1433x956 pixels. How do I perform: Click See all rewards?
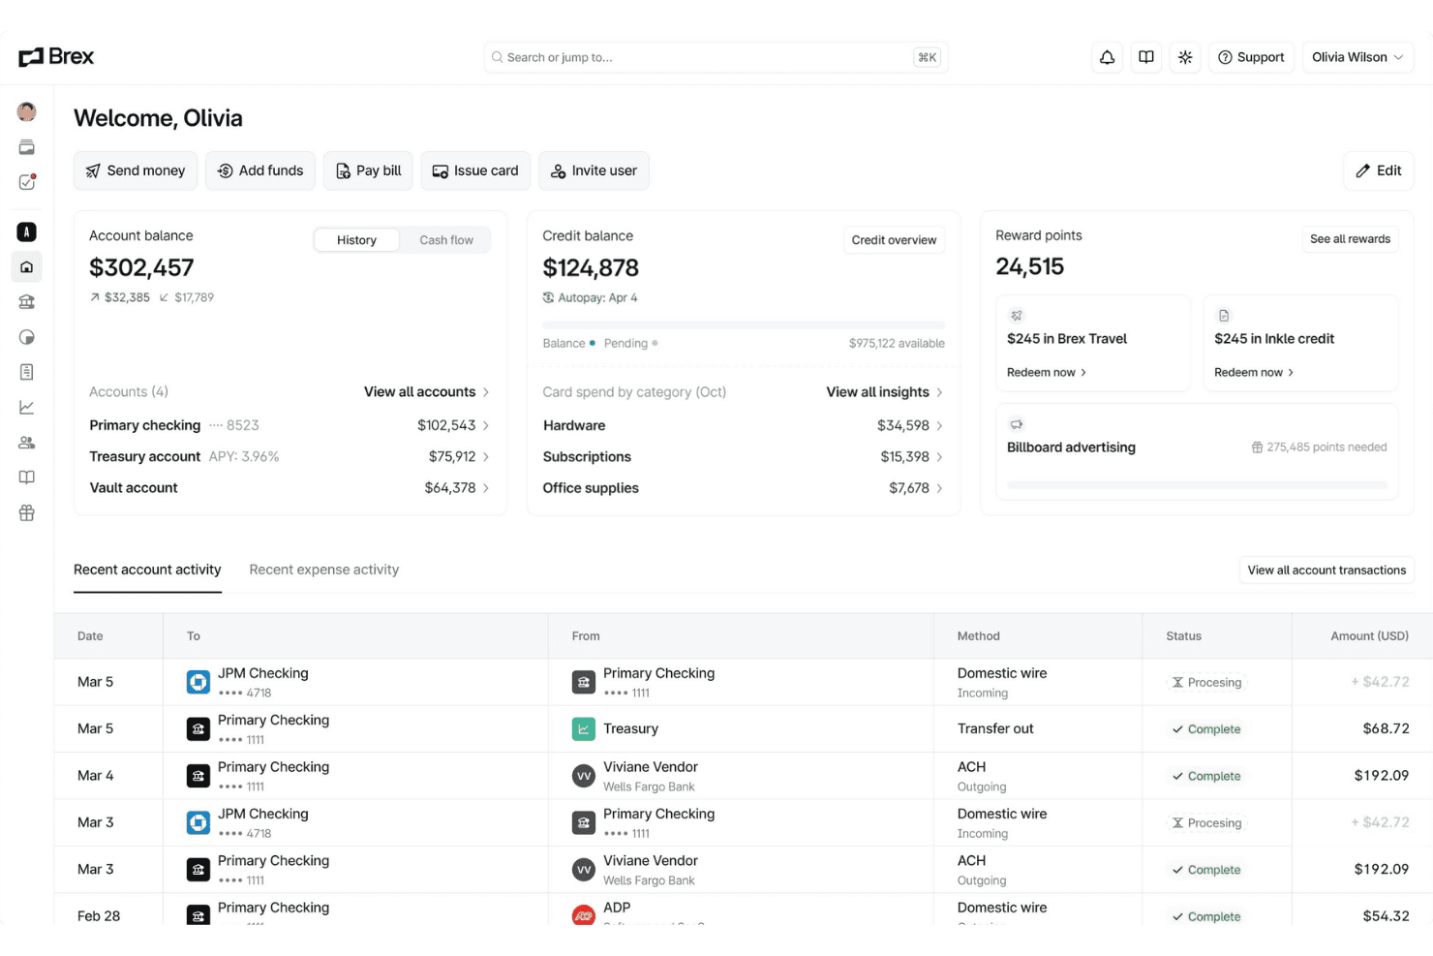pos(1350,239)
